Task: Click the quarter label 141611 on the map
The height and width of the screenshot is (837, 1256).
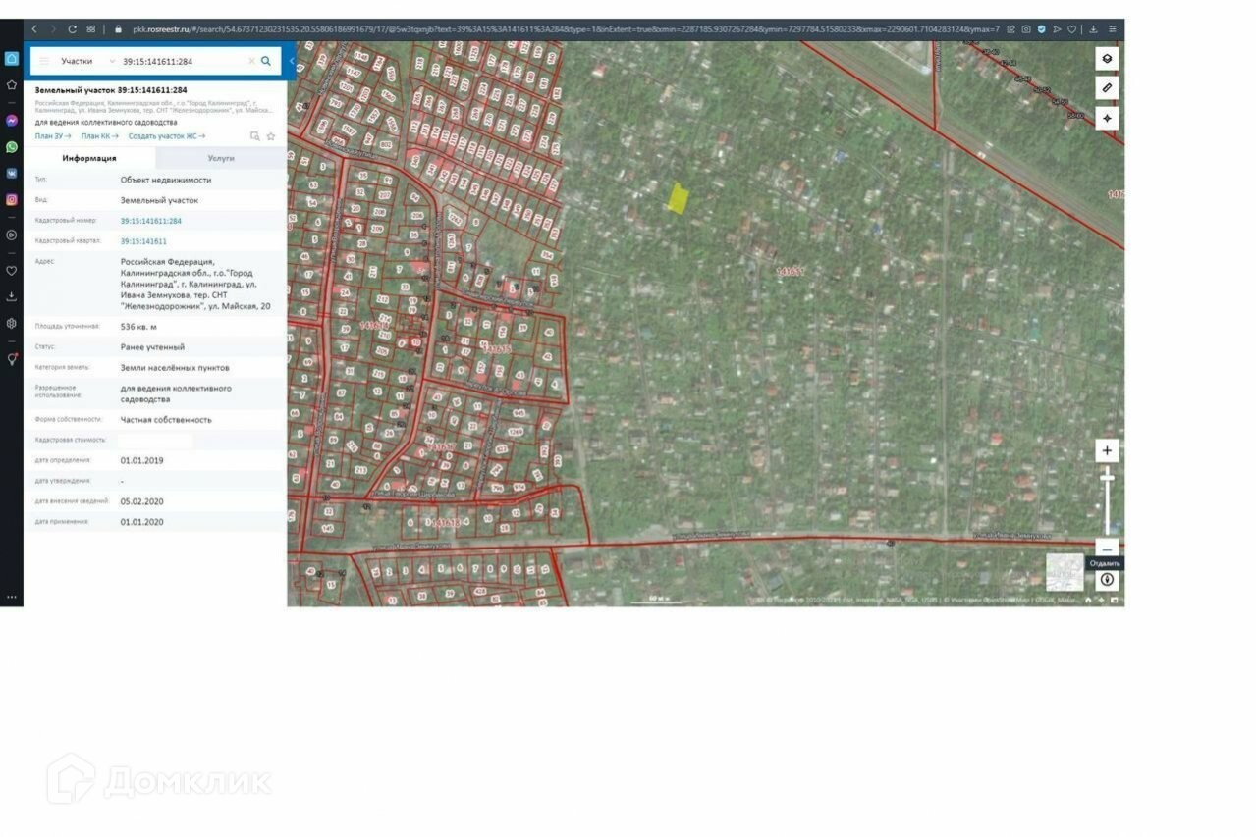Action: point(791,271)
